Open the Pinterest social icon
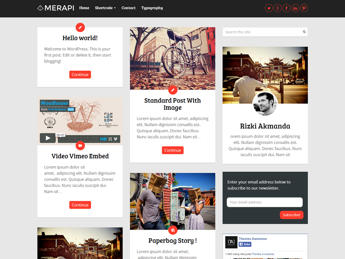Screen dimensions: 345x259 tap(304, 8)
